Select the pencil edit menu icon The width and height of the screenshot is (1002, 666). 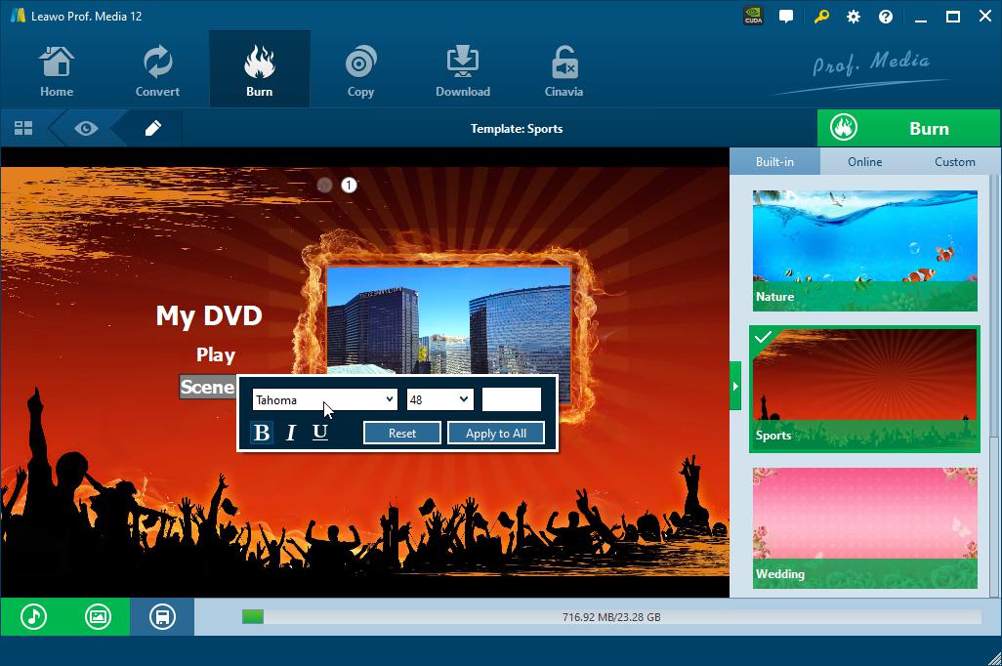click(x=152, y=129)
